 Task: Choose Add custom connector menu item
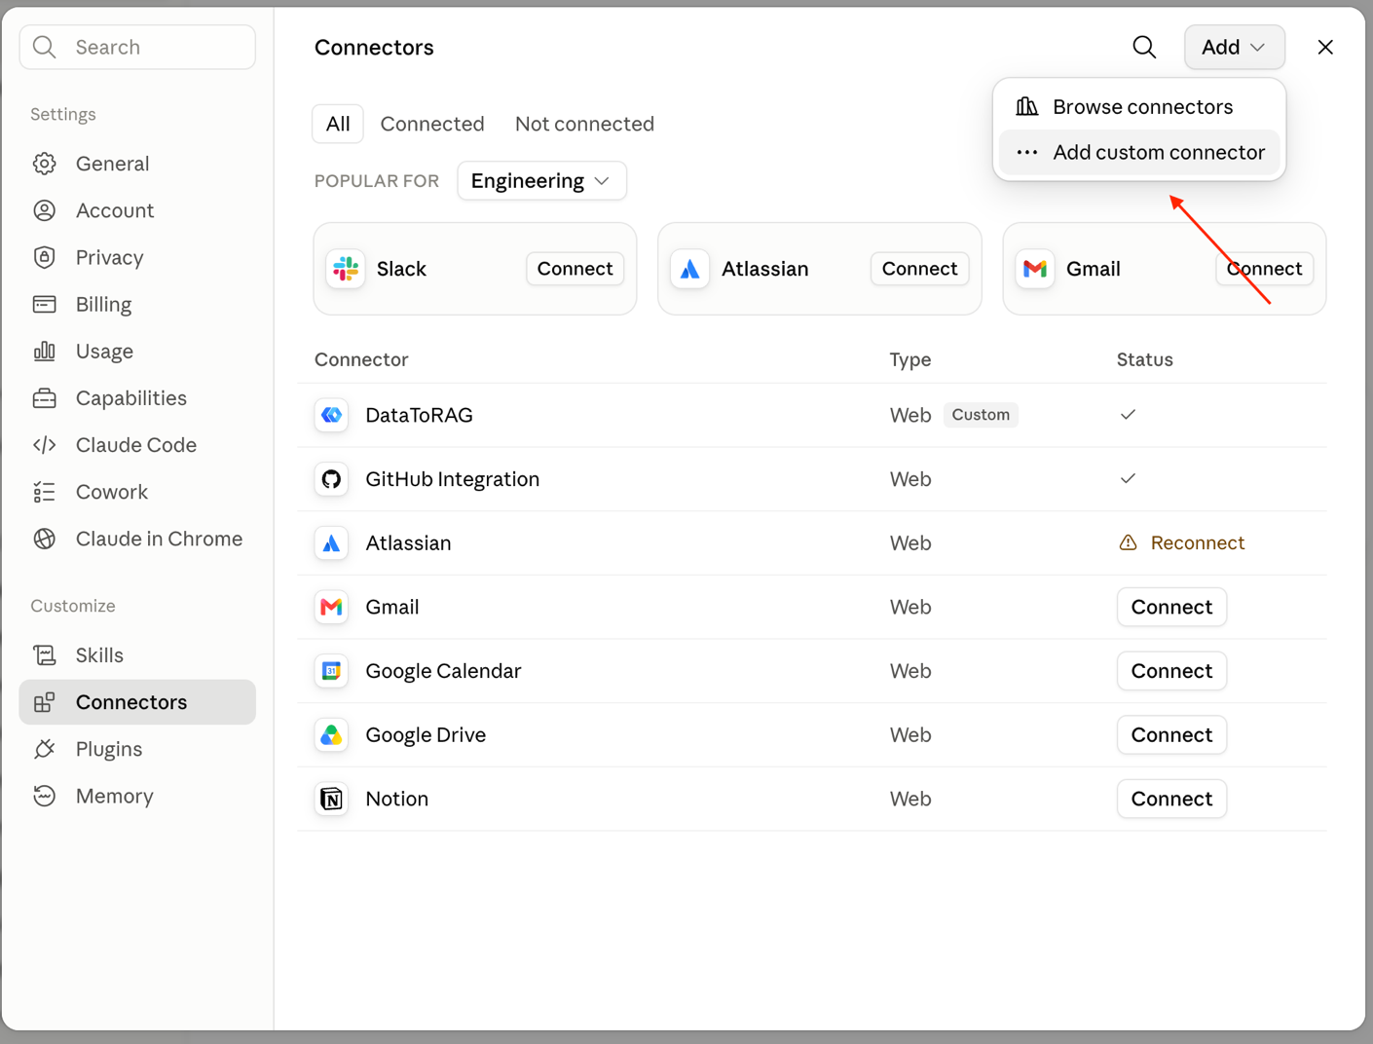1139,152
